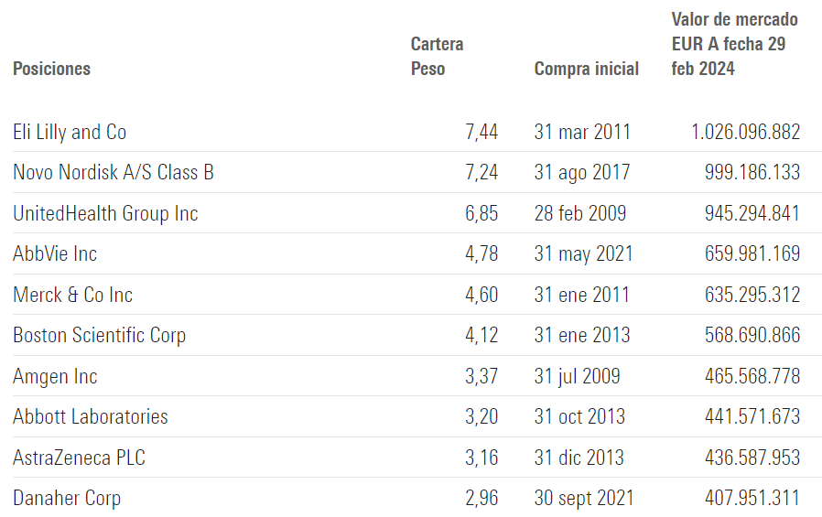Open Boston Scientific Corp position
Viewport: 822px width, 517px height.
(x=100, y=335)
